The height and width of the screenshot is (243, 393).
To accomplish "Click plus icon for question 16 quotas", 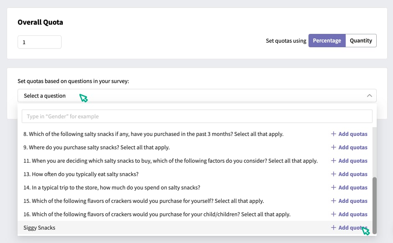I will pos(333,214).
